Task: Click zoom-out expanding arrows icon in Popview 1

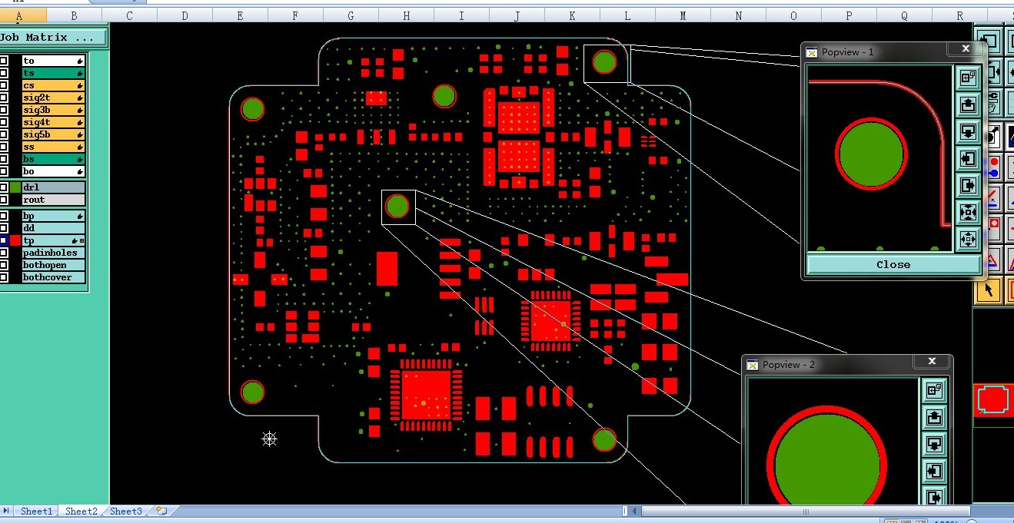Action: point(968,239)
